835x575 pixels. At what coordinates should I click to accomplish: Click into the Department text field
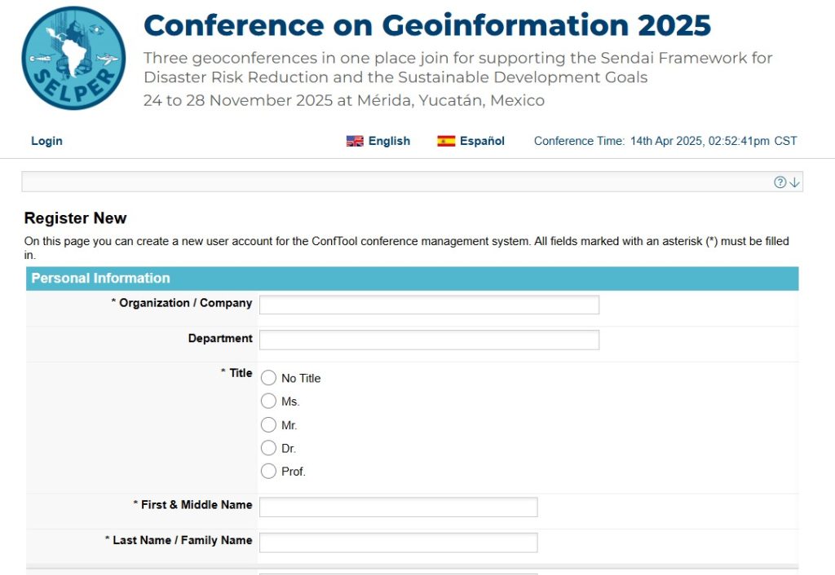(429, 340)
